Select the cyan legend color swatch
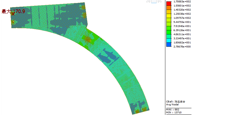 click(x=169, y=40)
